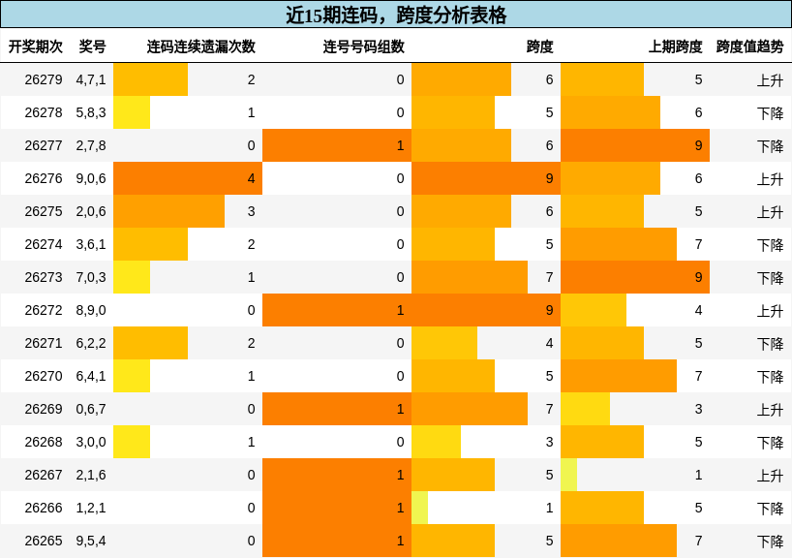Click span value 3 in row 26268

549,442
